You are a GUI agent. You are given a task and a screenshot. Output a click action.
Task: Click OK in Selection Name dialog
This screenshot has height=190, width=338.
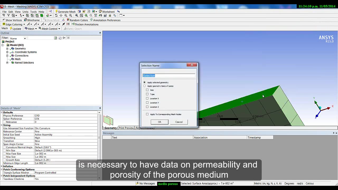(x=159, y=122)
